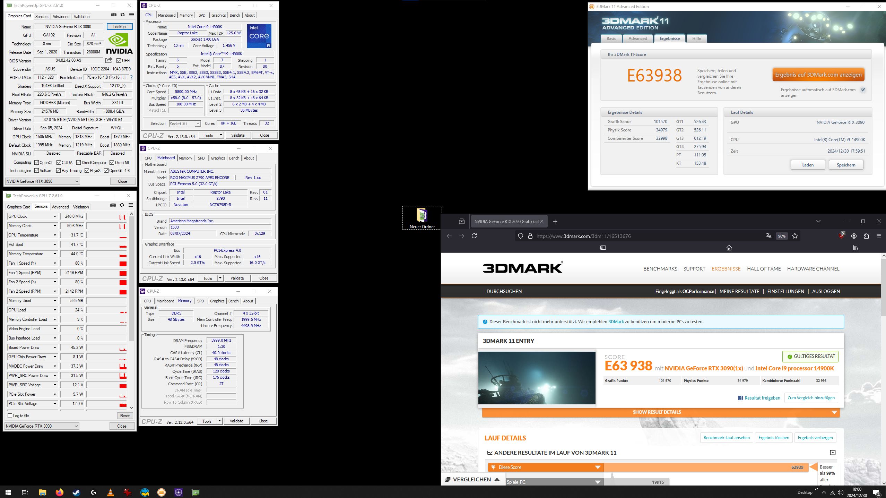Open the Firefox application menu
The height and width of the screenshot is (498, 886).
pyautogui.click(x=878, y=236)
